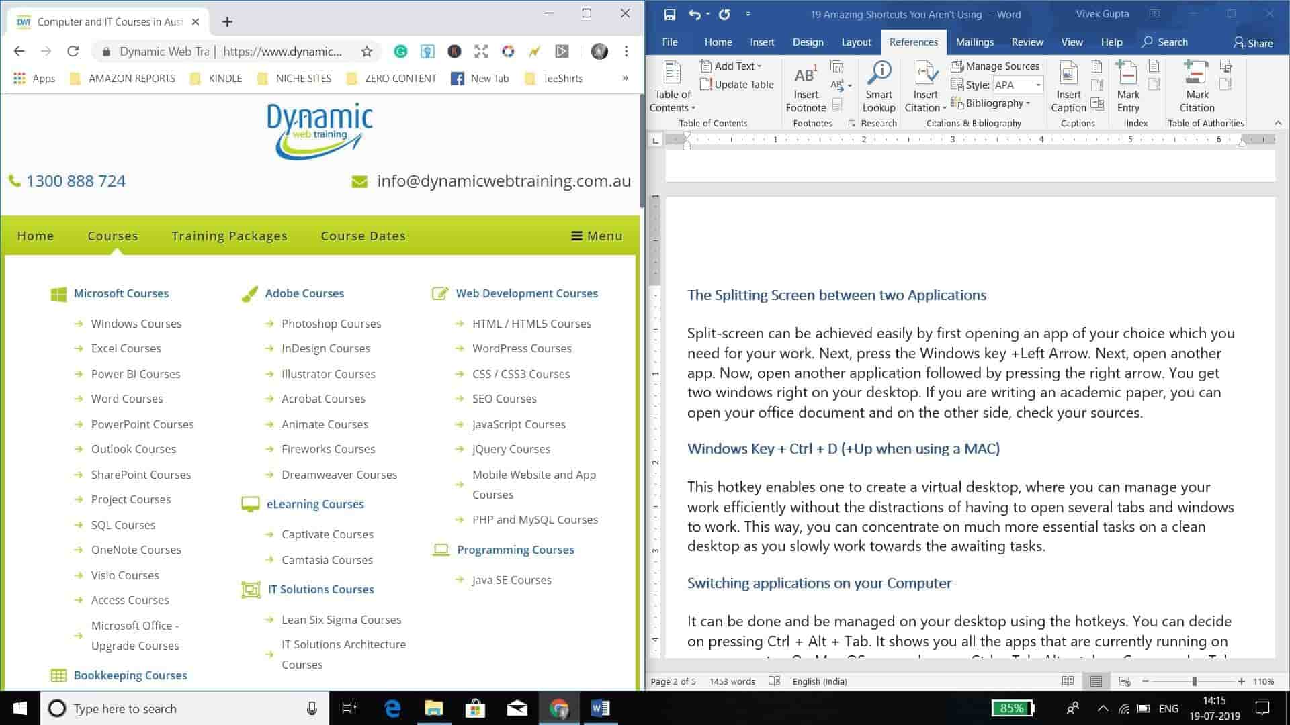This screenshot has height=725, width=1290.
Task: Switch to Web Layout view in status bar
Action: tap(1124, 681)
